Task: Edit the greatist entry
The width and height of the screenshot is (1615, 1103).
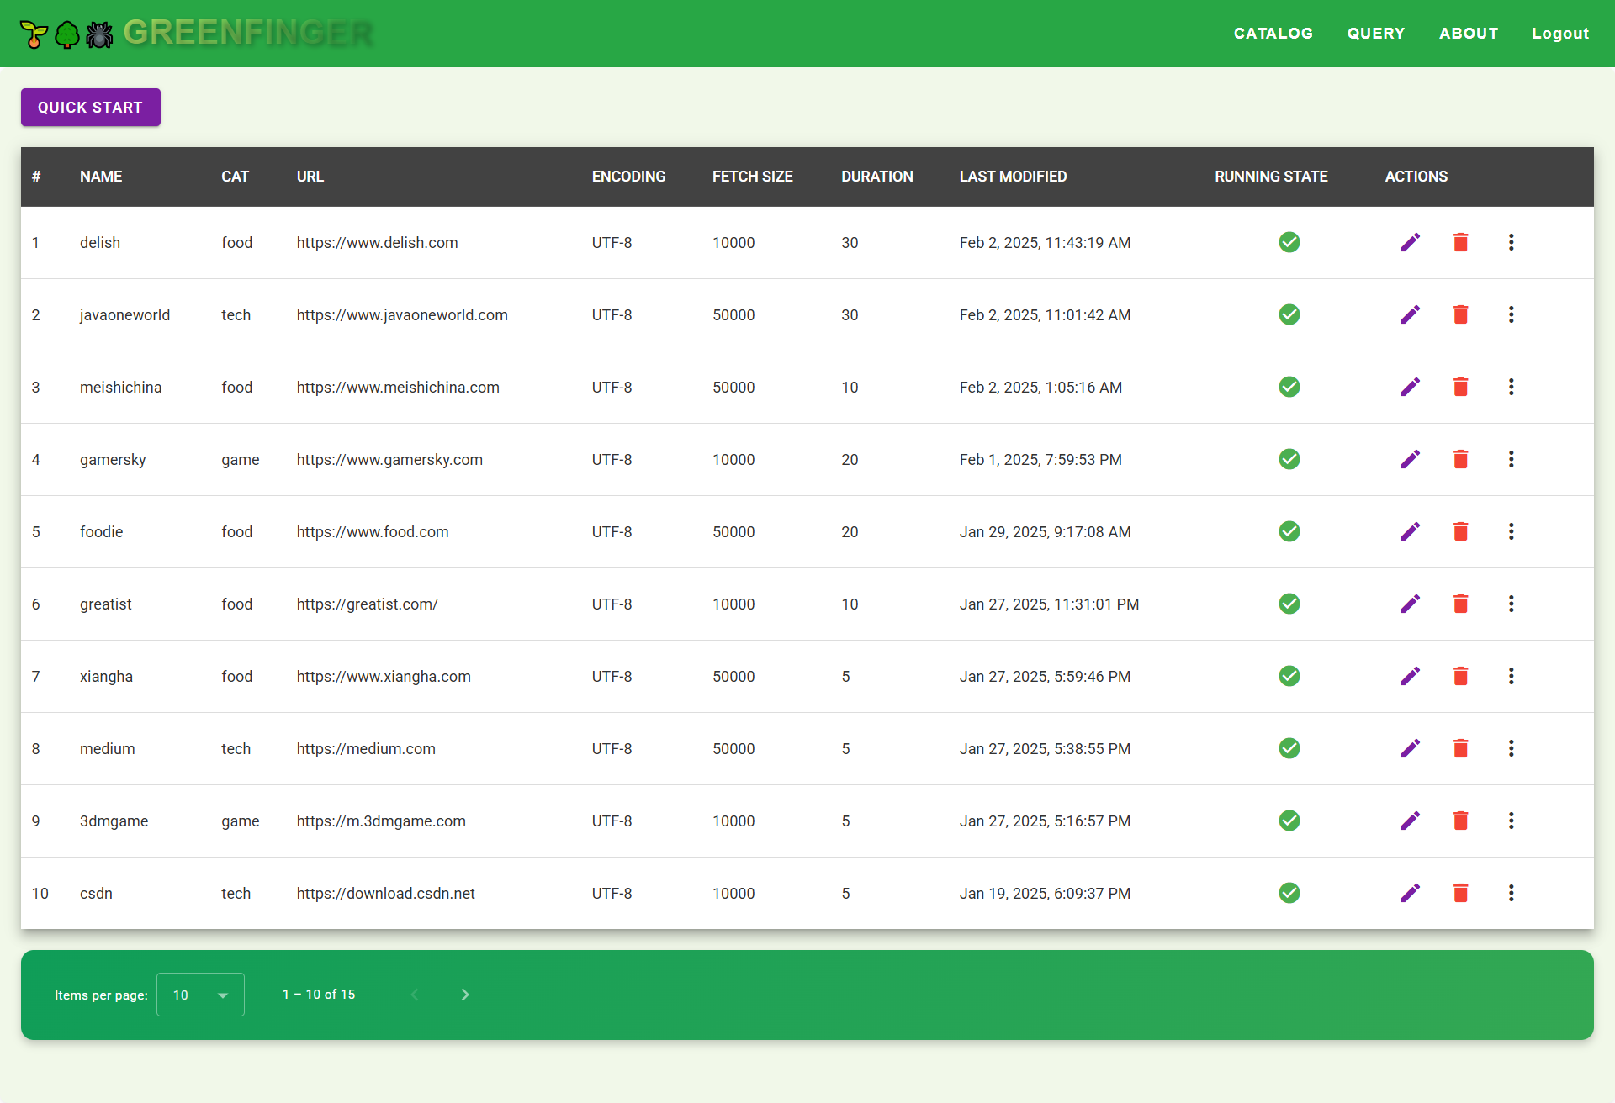Action: 1411,604
